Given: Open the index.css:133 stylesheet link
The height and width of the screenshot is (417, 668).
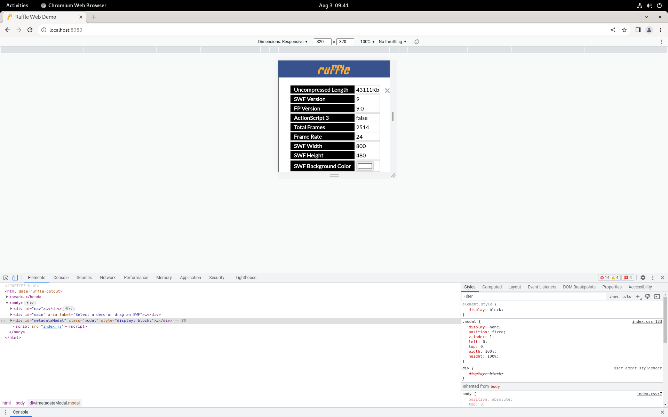Looking at the screenshot, I should (x=647, y=321).
